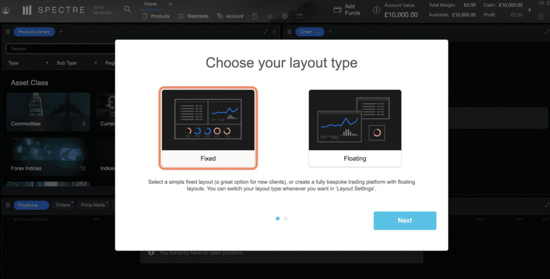
Task: Maximize the Product Library panel
Action: pyautogui.click(x=265, y=32)
